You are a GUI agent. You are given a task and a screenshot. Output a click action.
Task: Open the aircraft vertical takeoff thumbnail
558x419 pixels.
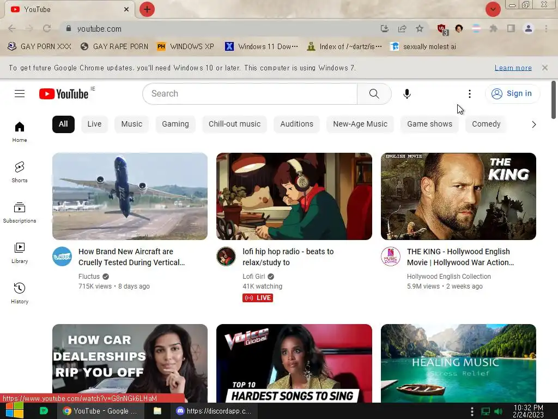tap(130, 196)
